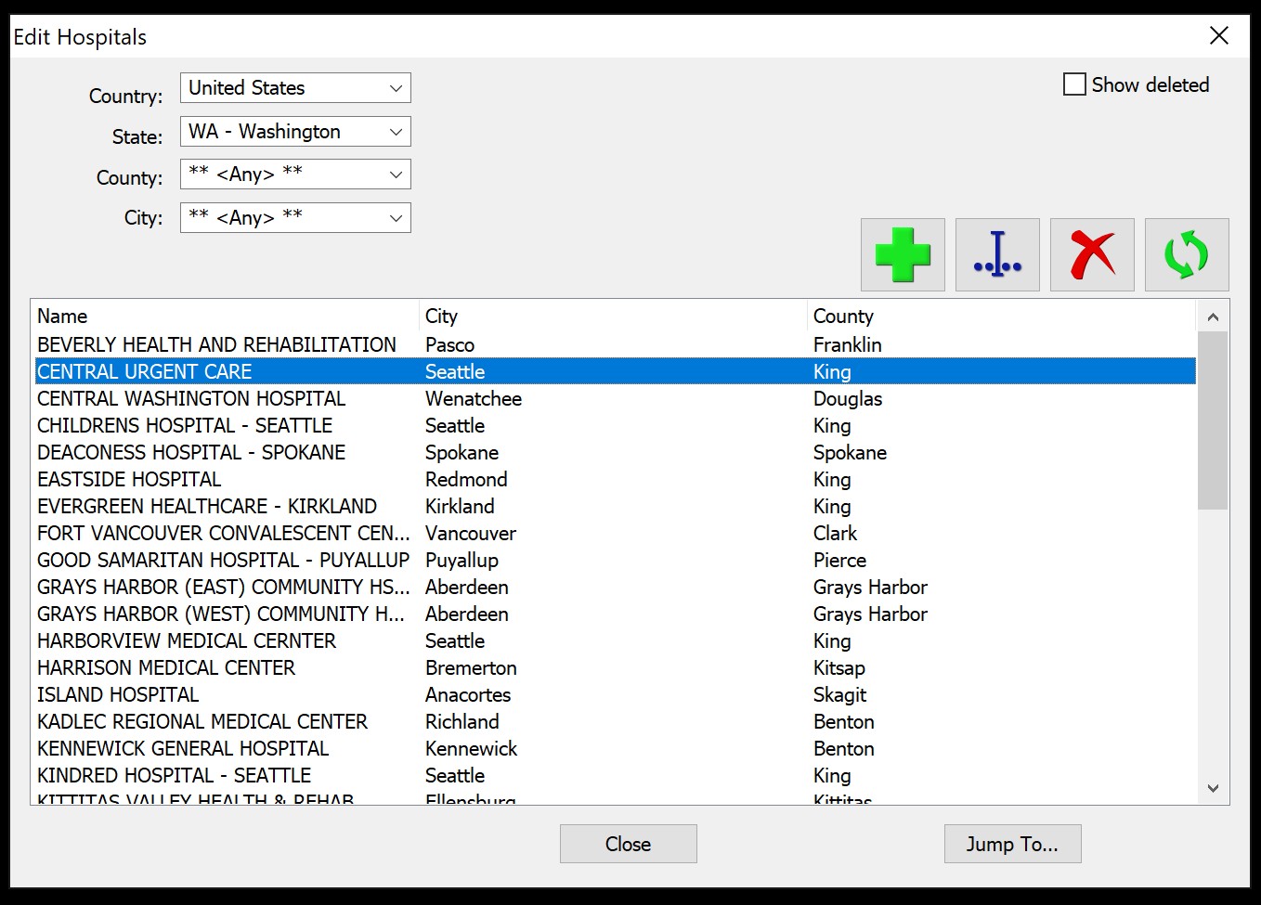1261x905 pixels.
Task: Select DEACONESS HOSPITAL - SPOKANE row
Action: tap(614, 452)
